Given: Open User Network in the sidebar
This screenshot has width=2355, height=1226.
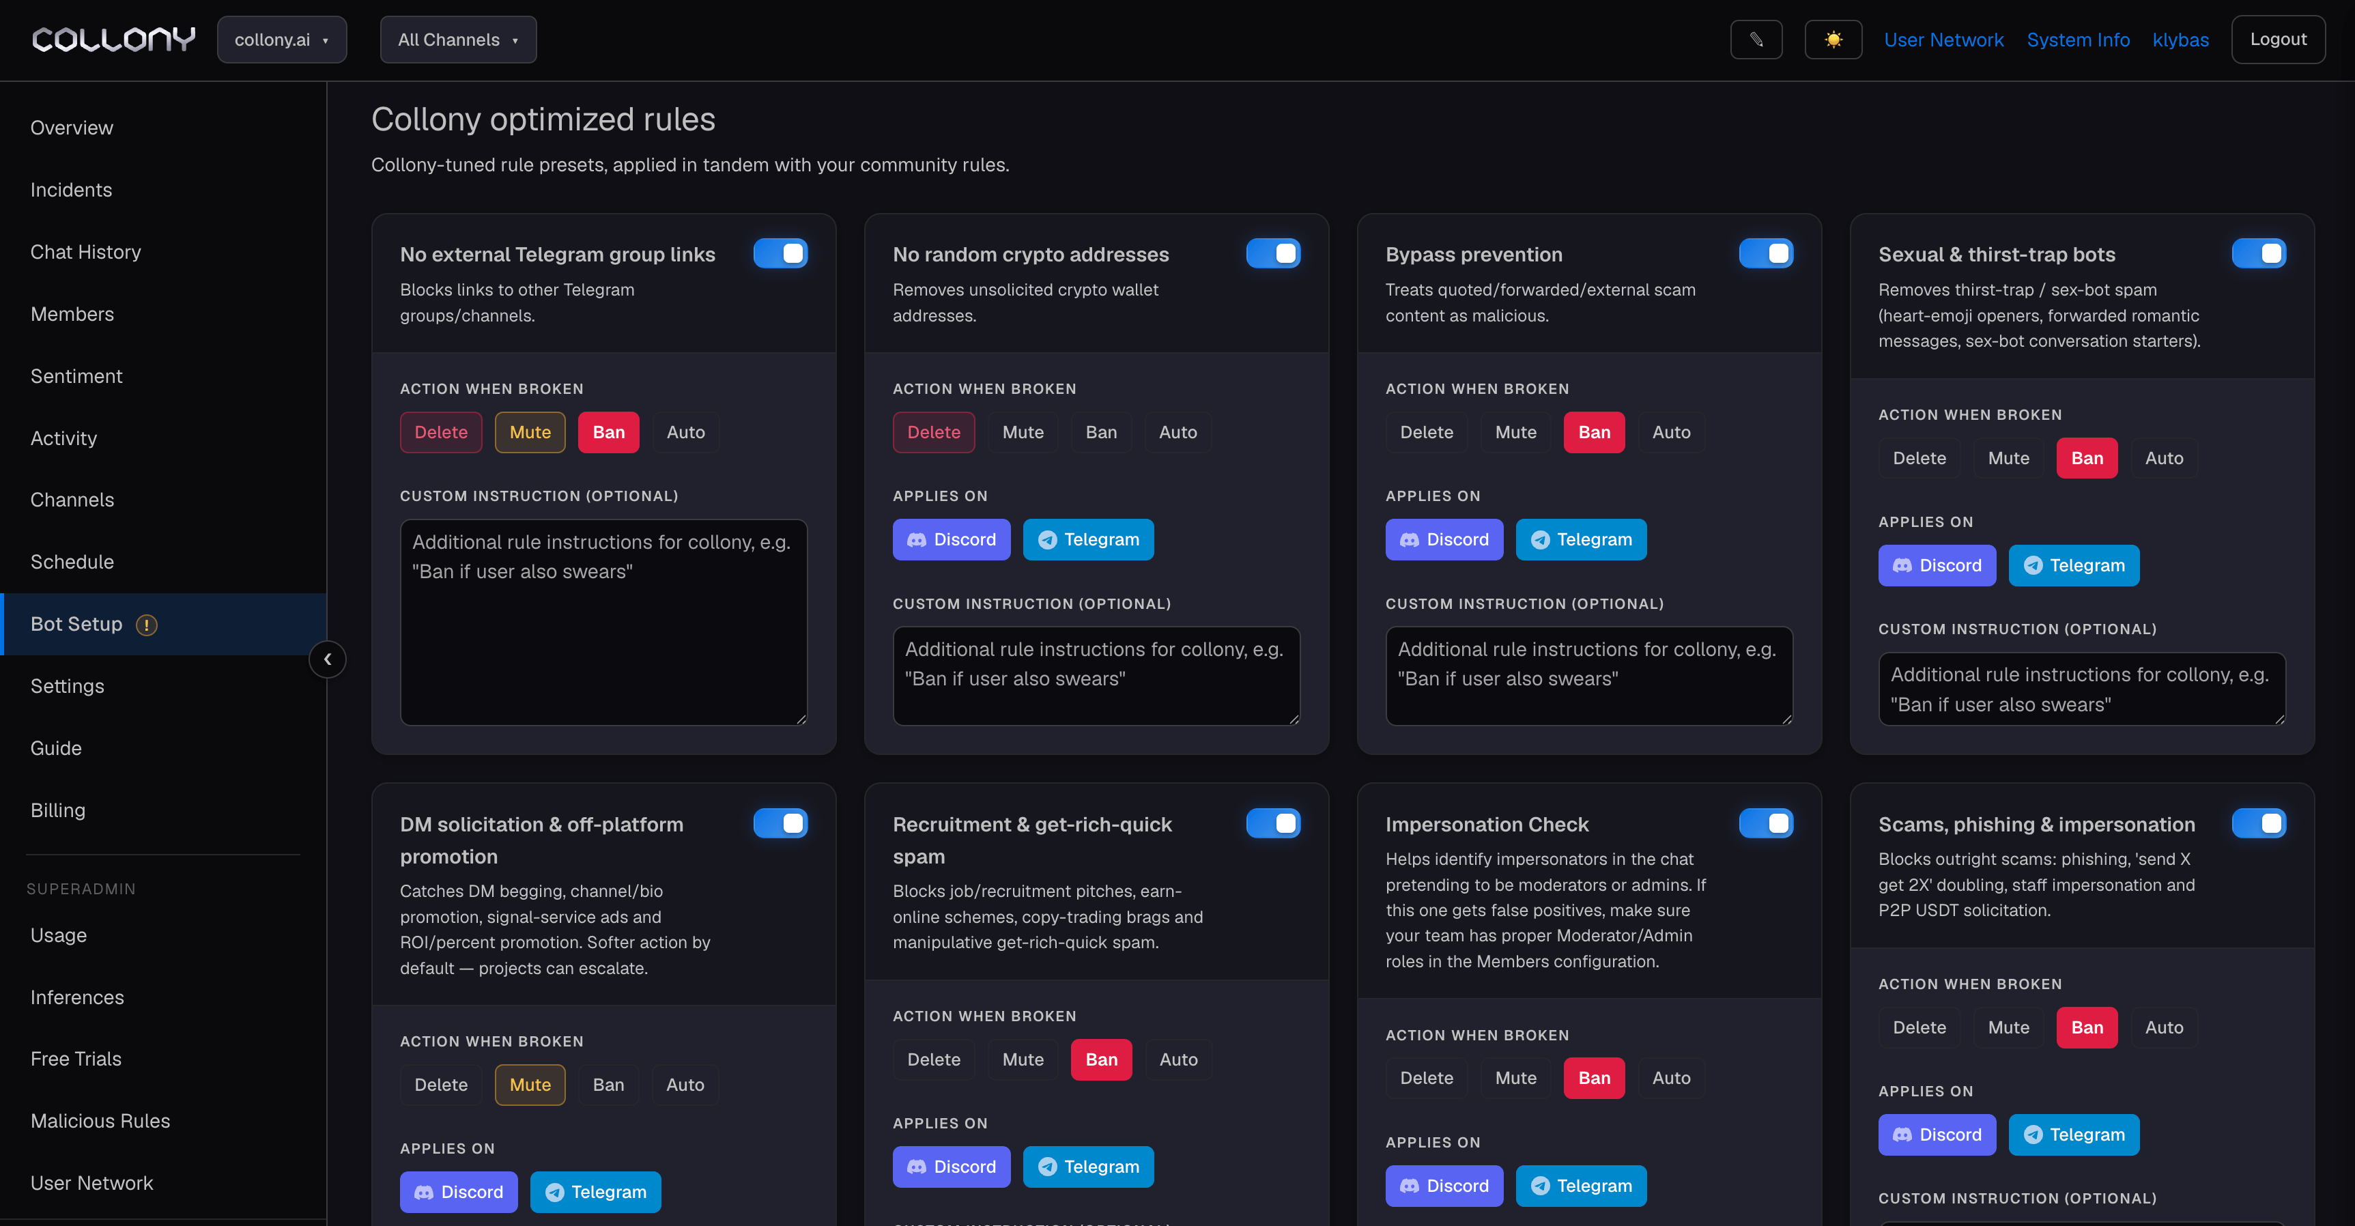Looking at the screenshot, I should pyautogui.click(x=164, y=1183).
